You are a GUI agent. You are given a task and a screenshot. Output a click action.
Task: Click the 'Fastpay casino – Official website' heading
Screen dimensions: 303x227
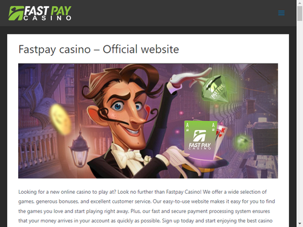pos(99,49)
